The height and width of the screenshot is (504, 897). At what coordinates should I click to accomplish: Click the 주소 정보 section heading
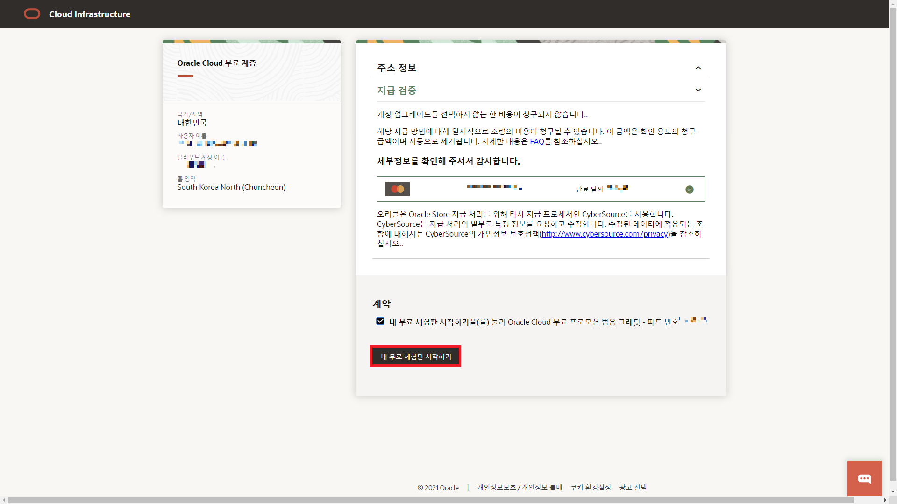click(x=397, y=68)
